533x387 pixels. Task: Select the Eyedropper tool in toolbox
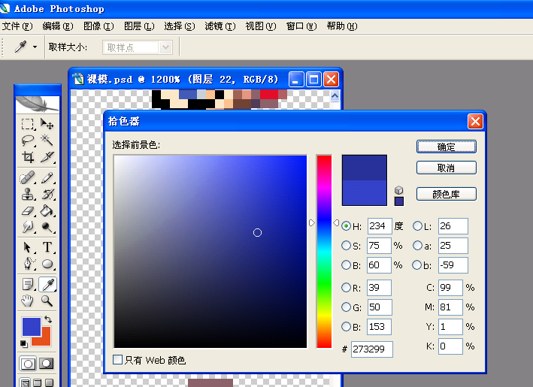click(47, 284)
